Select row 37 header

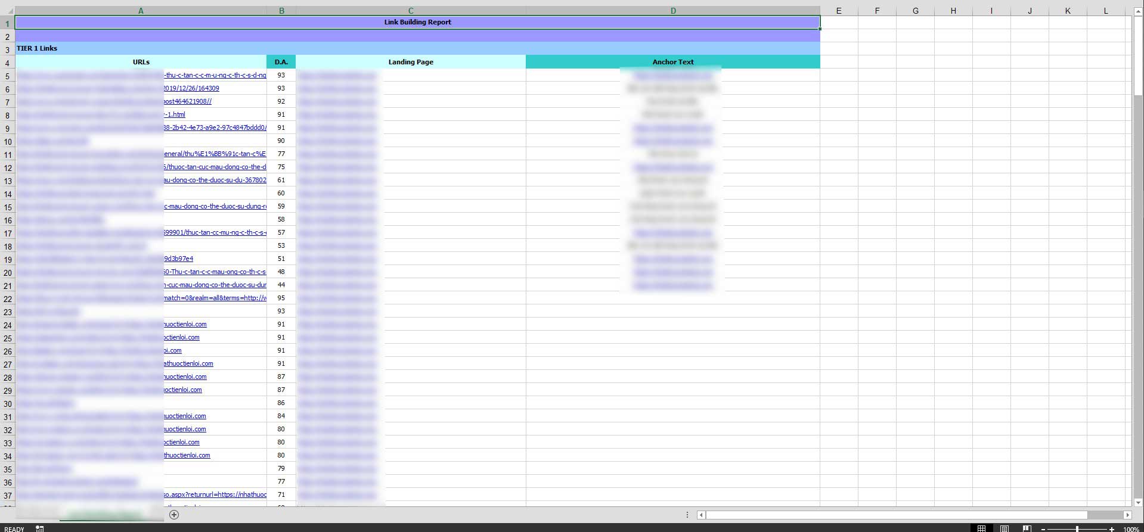(8, 494)
